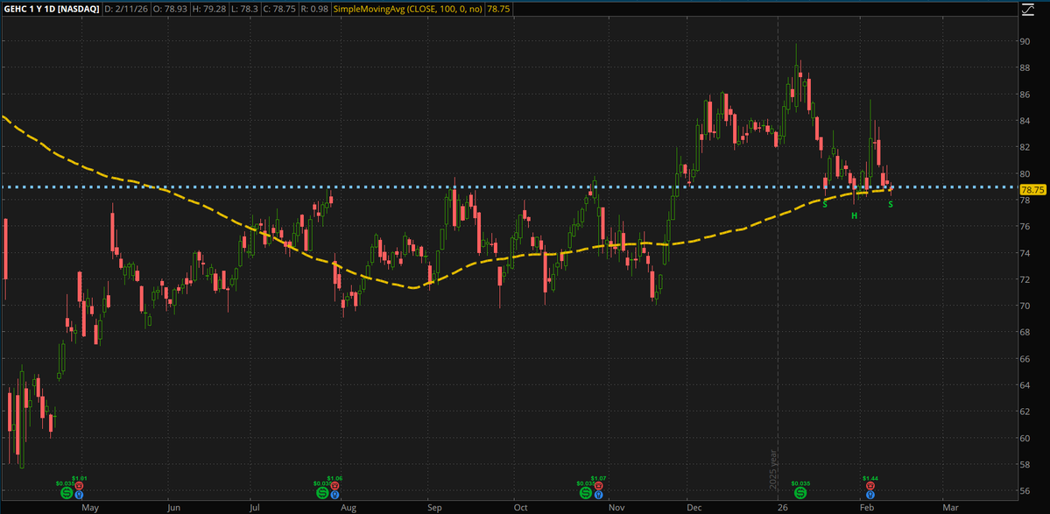Viewport: 1050px width, 514px height.
Task: Click the yellow 78.75 moving average value
Action: click(x=500, y=10)
